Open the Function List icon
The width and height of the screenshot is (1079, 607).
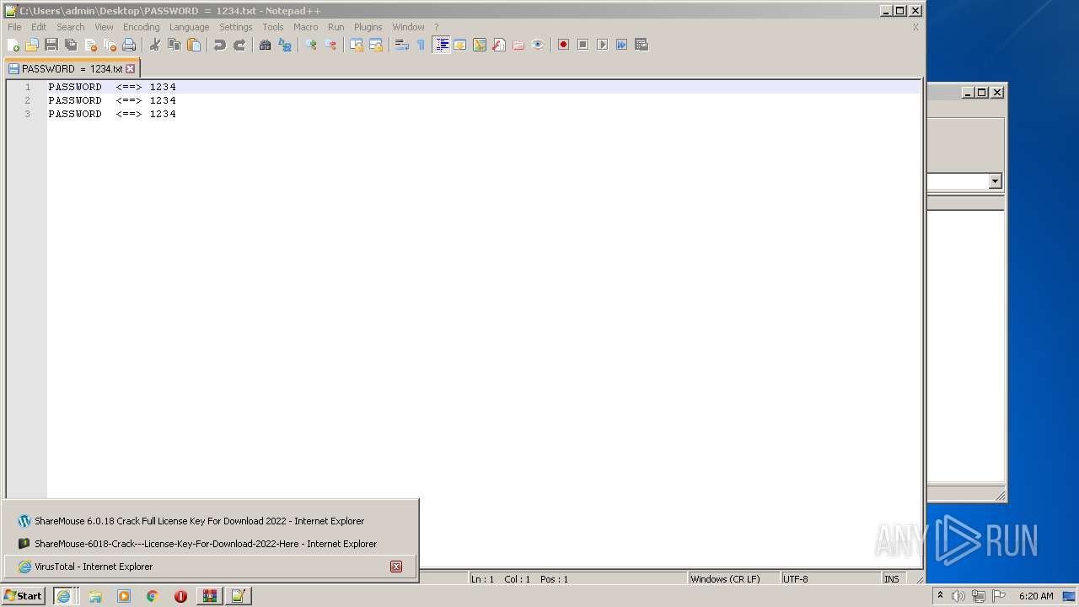[x=499, y=45]
